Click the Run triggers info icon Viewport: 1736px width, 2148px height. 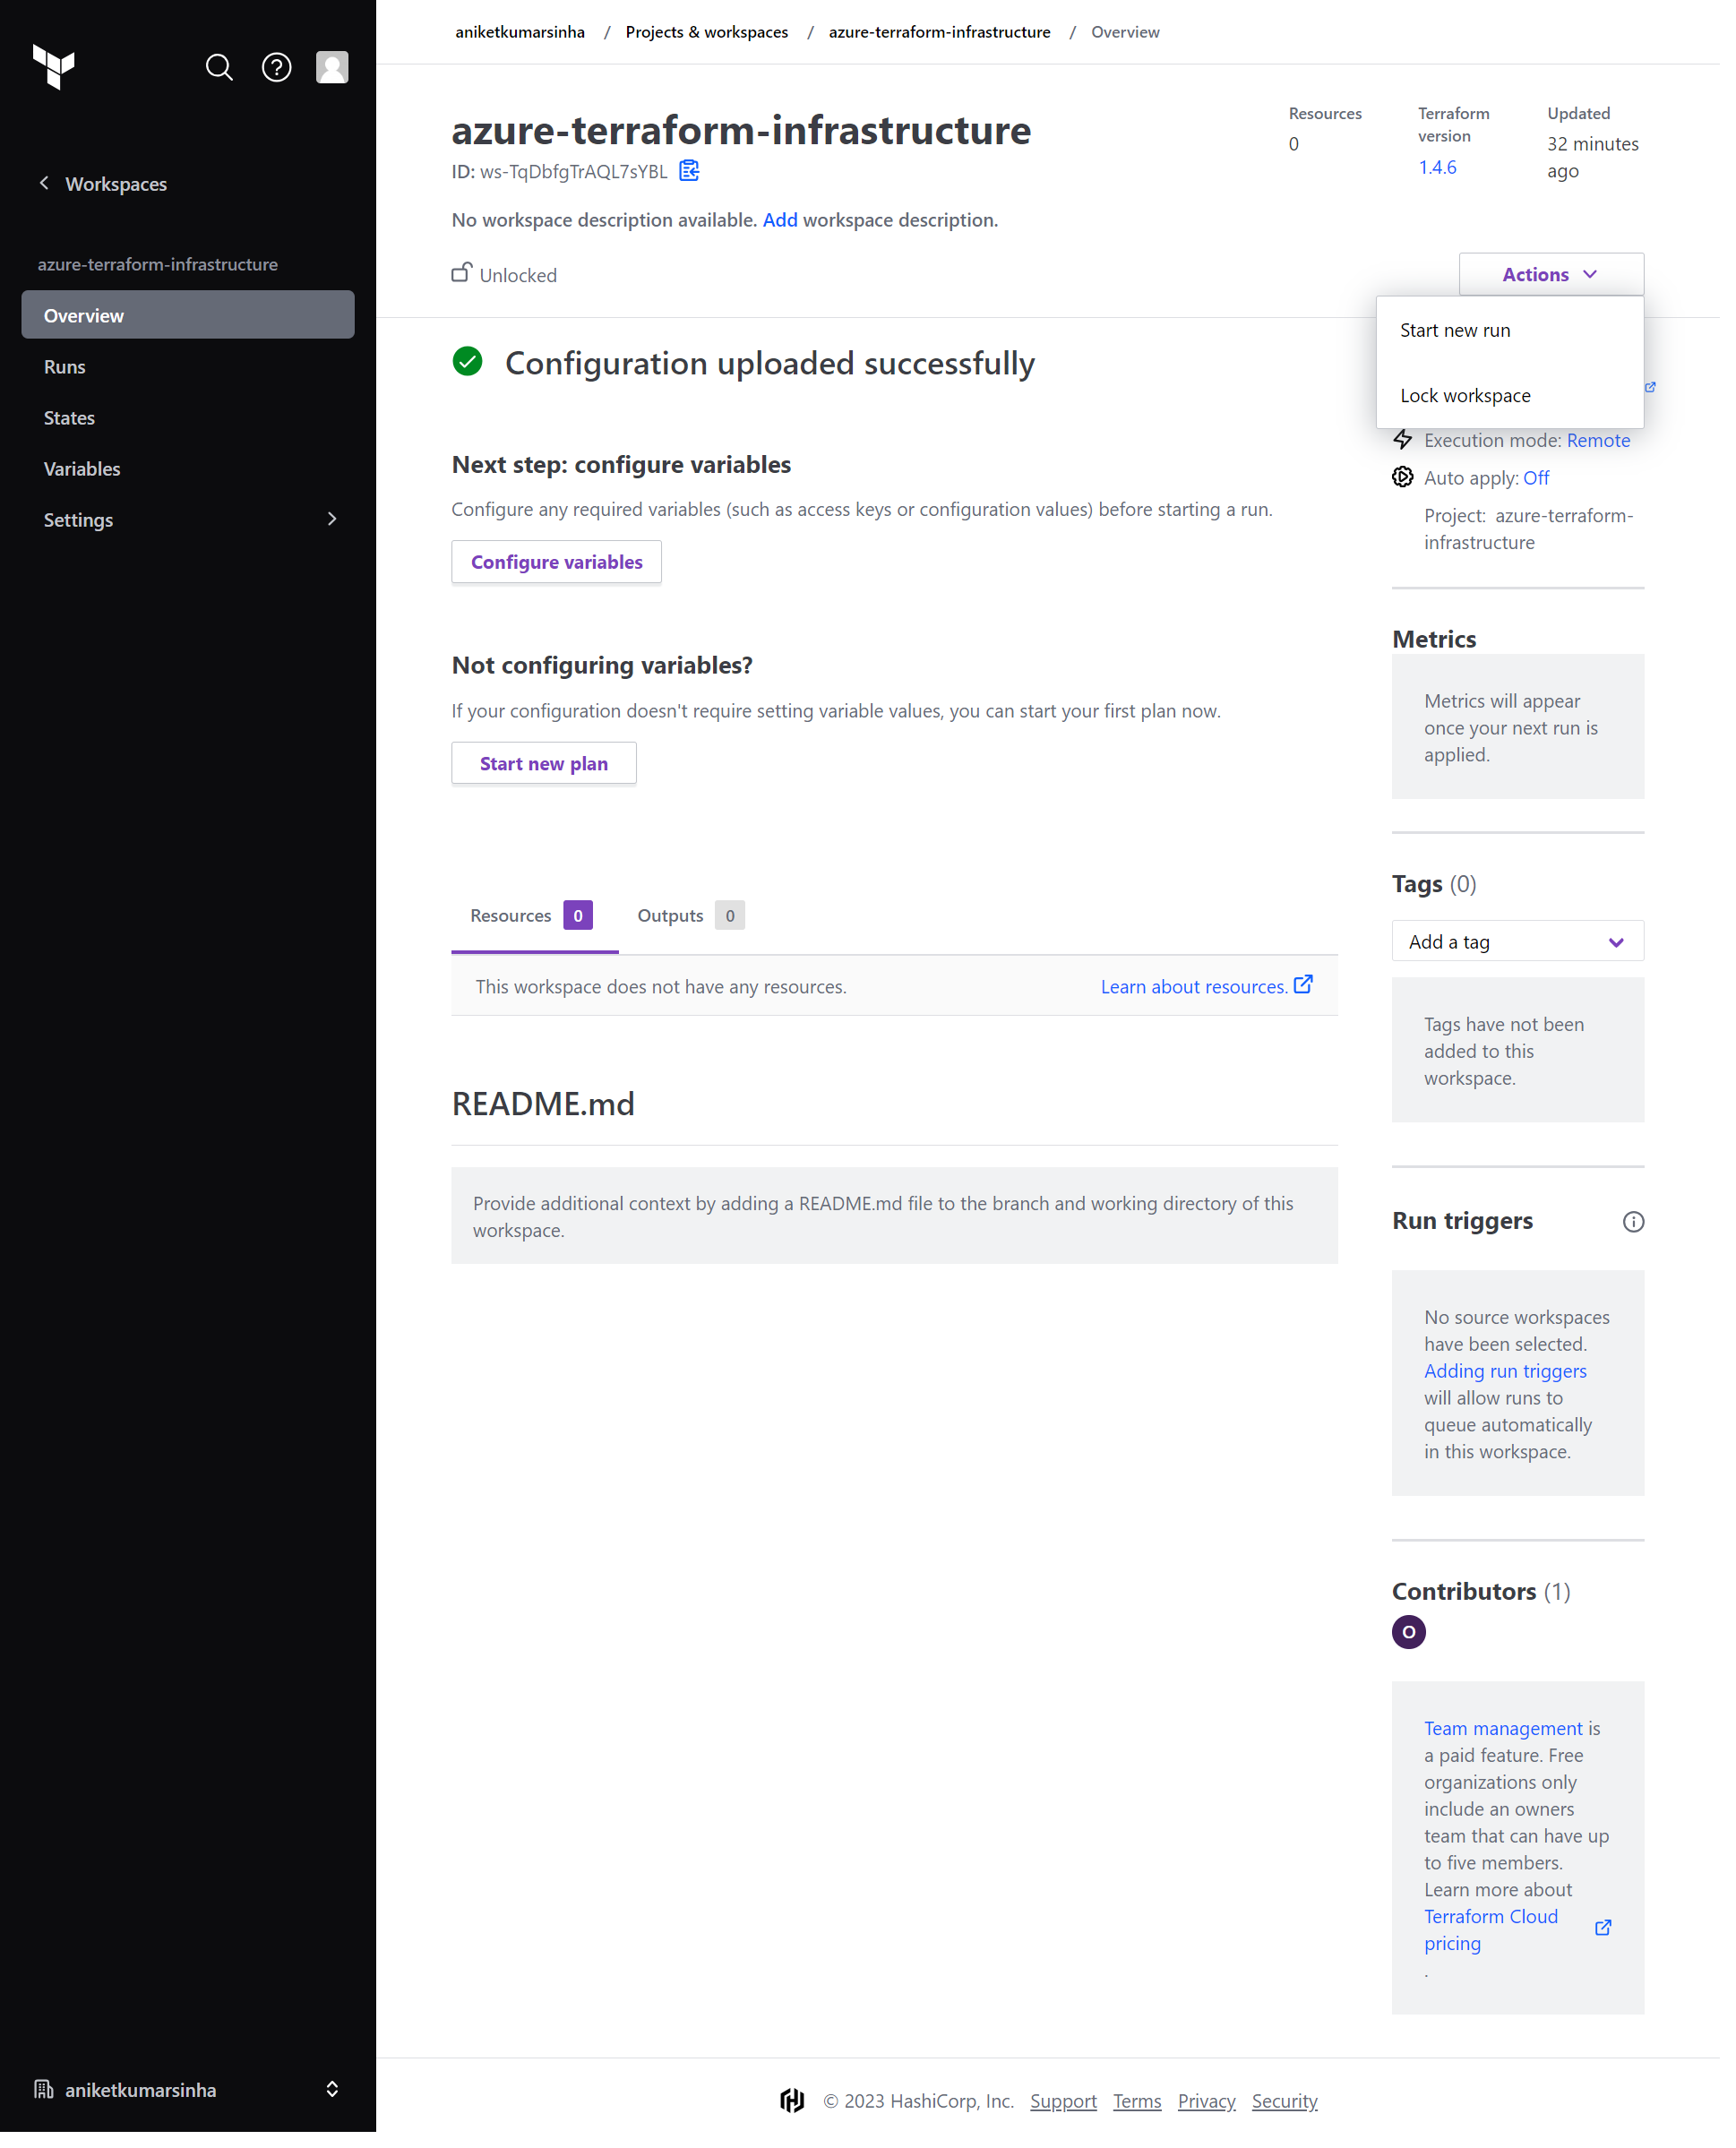(1648, 1233)
